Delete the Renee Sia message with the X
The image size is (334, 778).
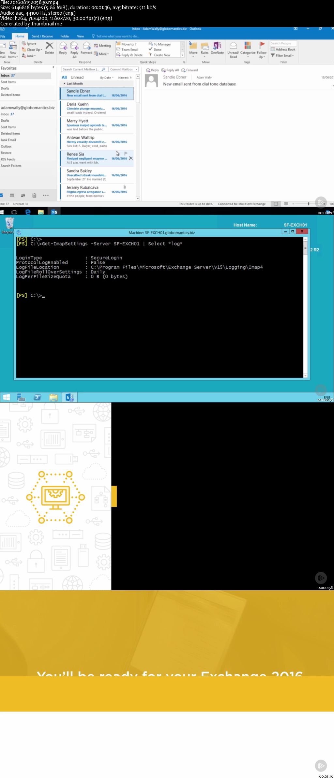coord(131,158)
